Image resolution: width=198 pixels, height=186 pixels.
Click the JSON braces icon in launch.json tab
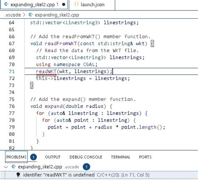click(76, 4)
